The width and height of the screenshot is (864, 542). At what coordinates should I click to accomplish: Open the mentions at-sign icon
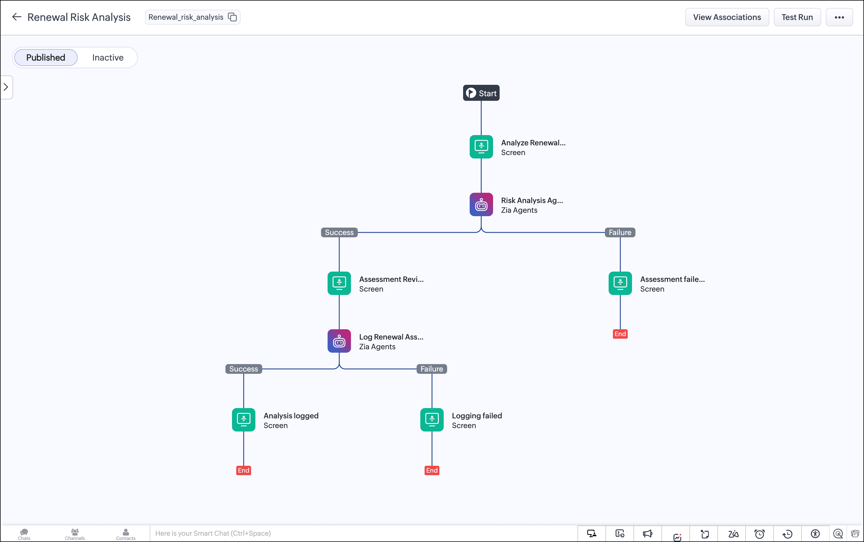(x=838, y=533)
